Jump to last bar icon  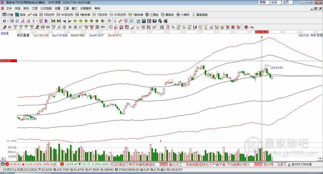(59, 21)
